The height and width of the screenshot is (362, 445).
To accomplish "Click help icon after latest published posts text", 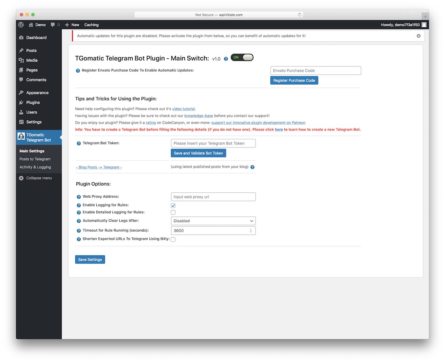I will point(252,167).
